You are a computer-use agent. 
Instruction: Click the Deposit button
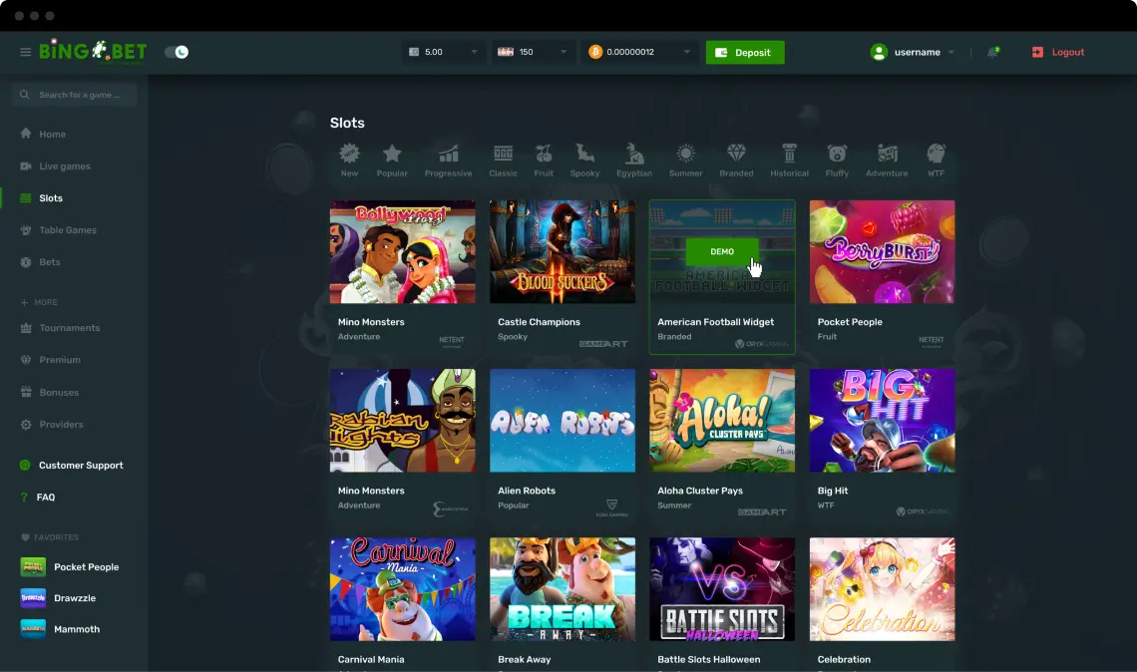coord(745,52)
